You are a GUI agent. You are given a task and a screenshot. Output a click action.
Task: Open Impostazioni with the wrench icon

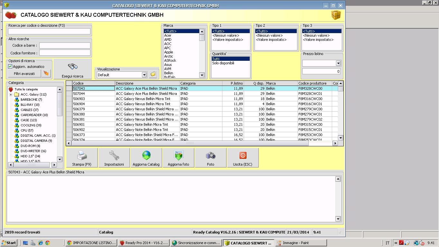pos(114,158)
